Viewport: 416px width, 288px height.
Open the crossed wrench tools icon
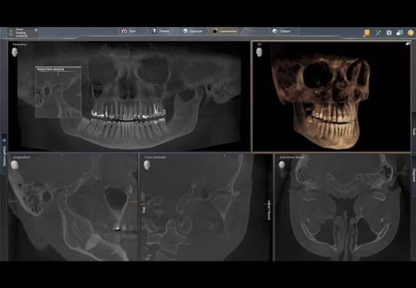coord(378,32)
